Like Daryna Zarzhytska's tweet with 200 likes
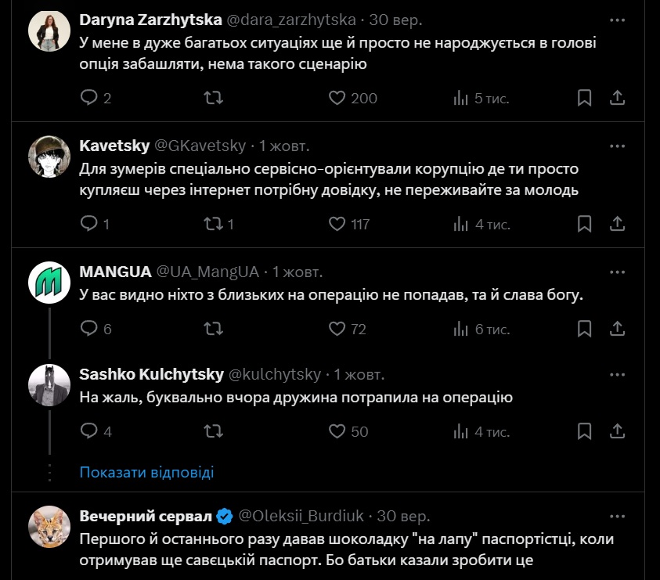The width and height of the screenshot is (660, 580). [x=337, y=98]
